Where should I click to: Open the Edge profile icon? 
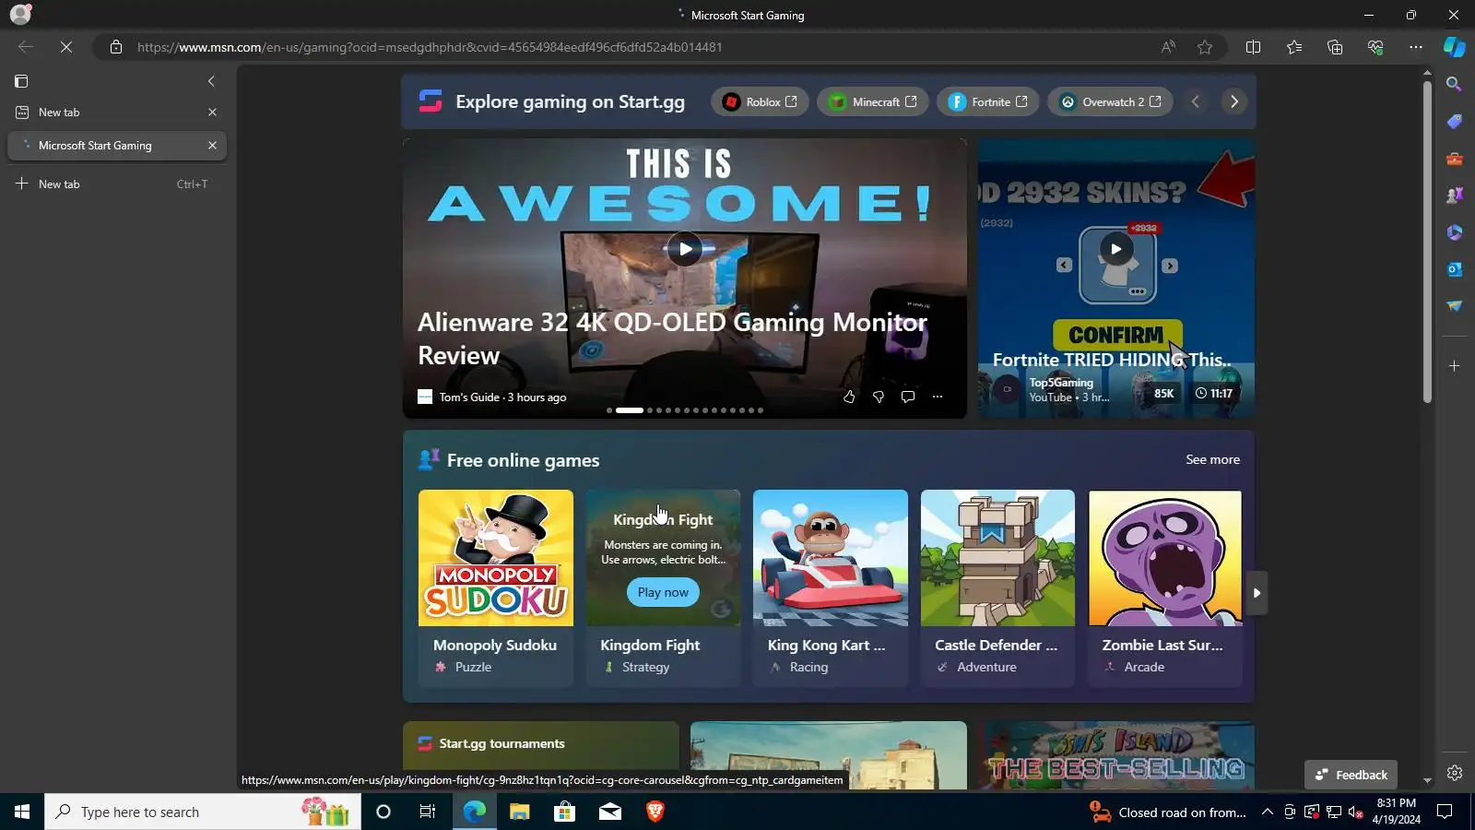coord(20,14)
